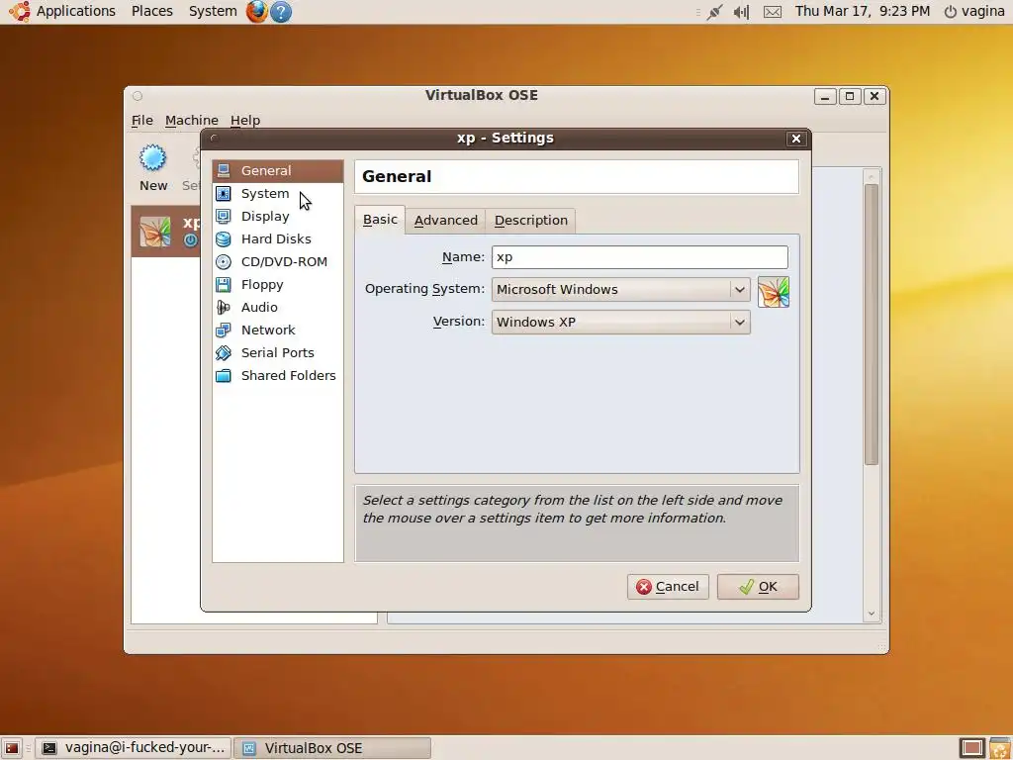Open the System menu in top panel
The height and width of the screenshot is (760, 1013).
pos(213,11)
